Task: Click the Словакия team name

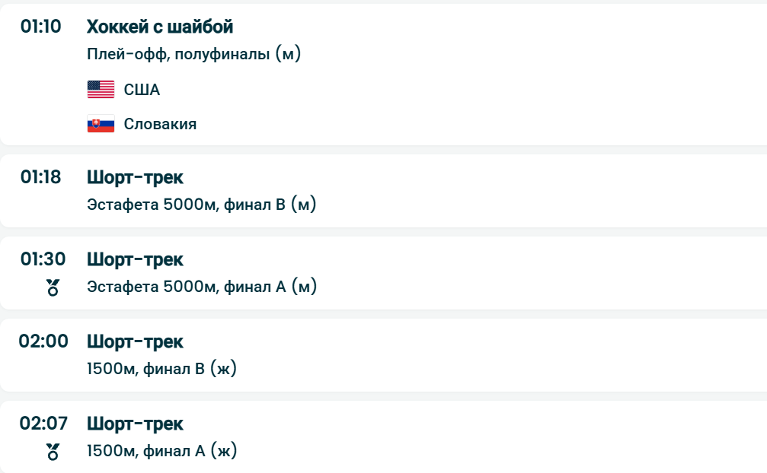Action: click(160, 124)
